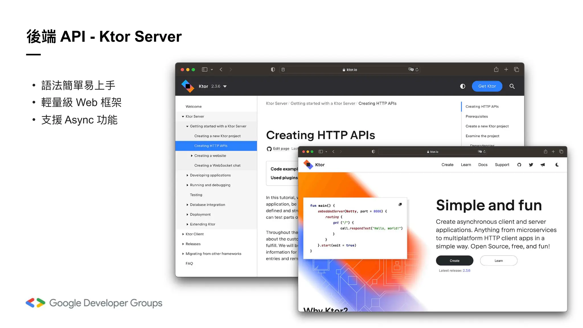The image size is (583, 328).
Task: Copy the code sample with the copy icon
Action: [x=400, y=204]
